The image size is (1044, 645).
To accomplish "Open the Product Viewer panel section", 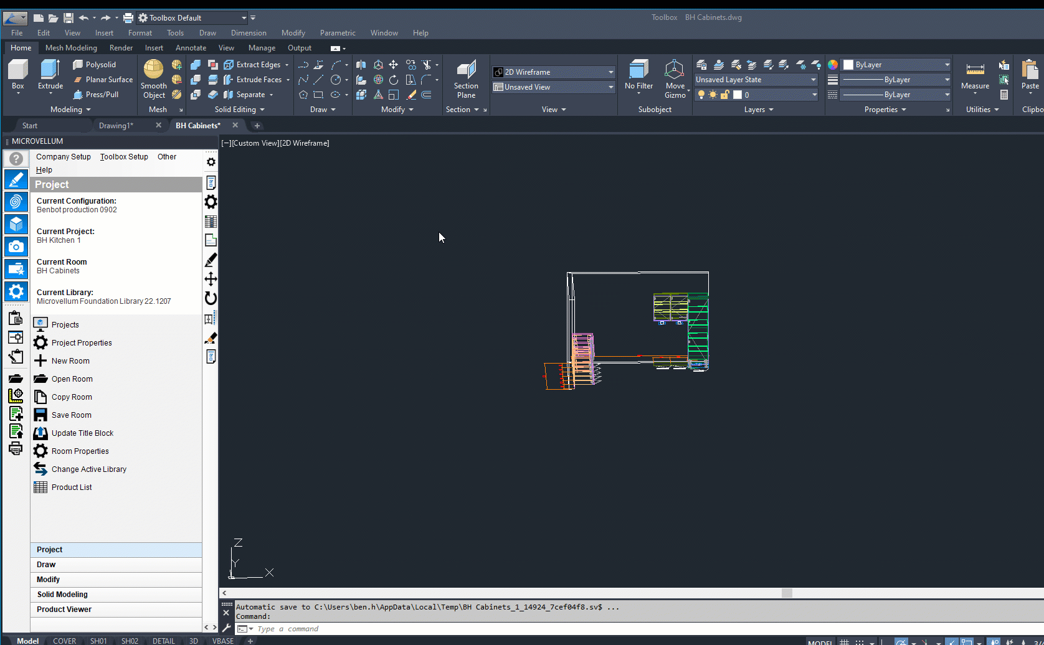I will 64,610.
